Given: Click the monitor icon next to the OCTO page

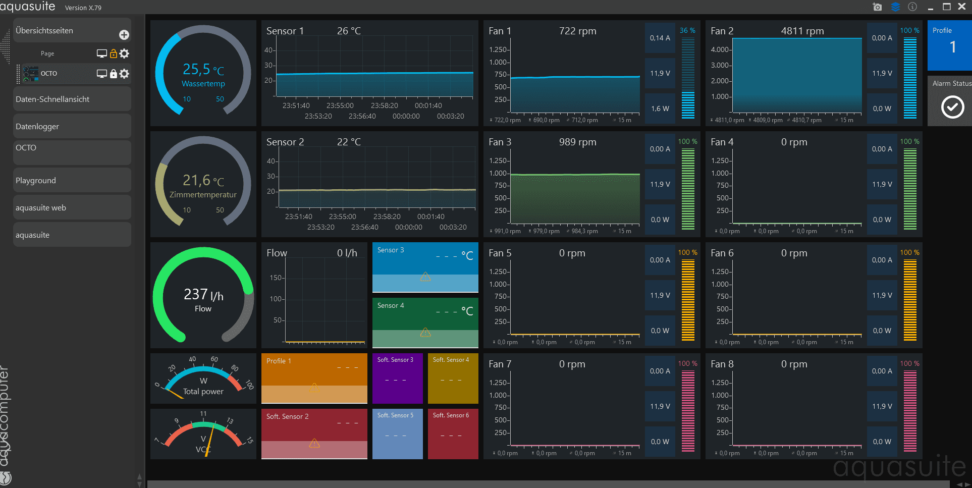Looking at the screenshot, I should pyautogui.click(x=102, y=74).
